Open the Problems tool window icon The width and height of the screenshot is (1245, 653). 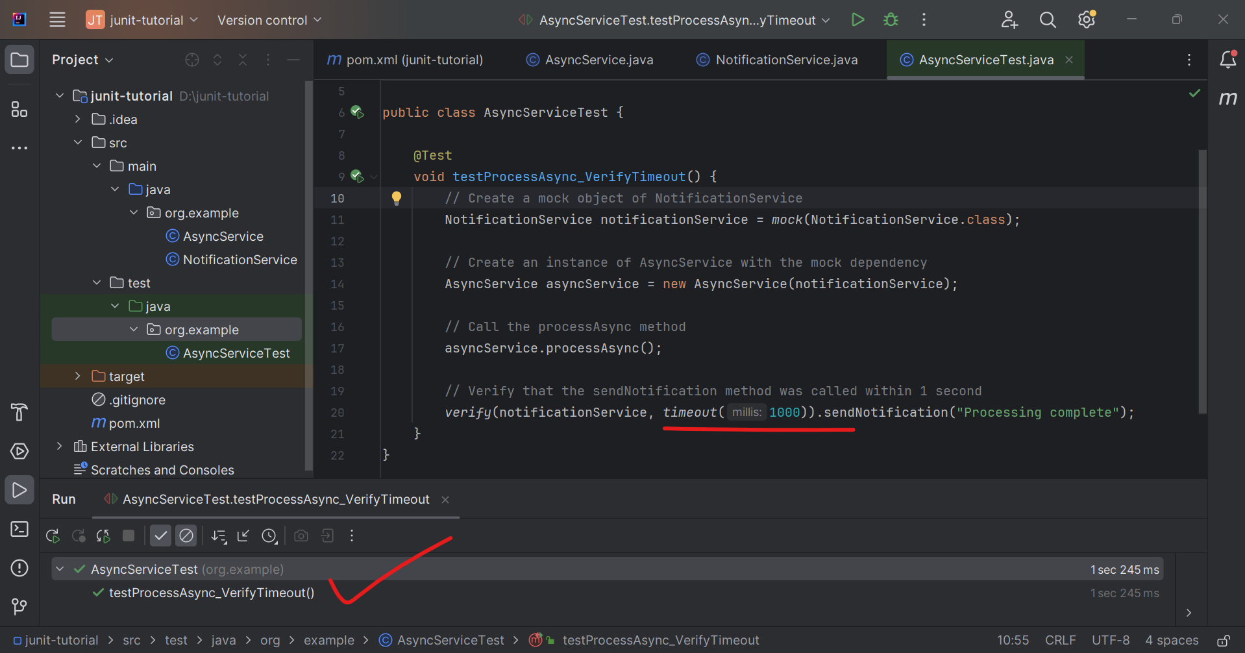[19, 568]
